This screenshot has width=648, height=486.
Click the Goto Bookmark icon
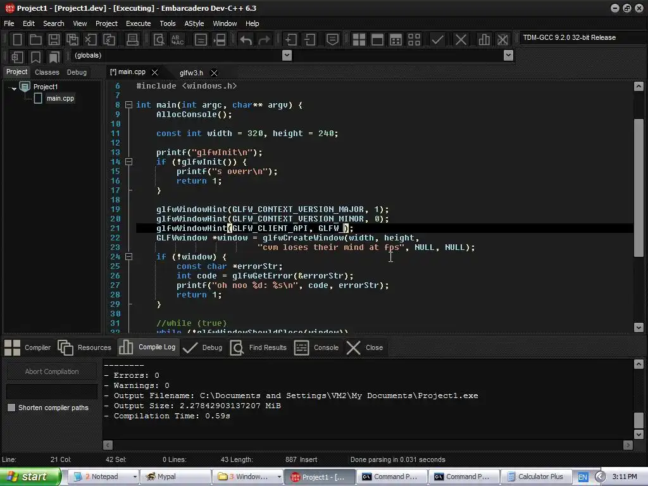click(x=54, y=56)
